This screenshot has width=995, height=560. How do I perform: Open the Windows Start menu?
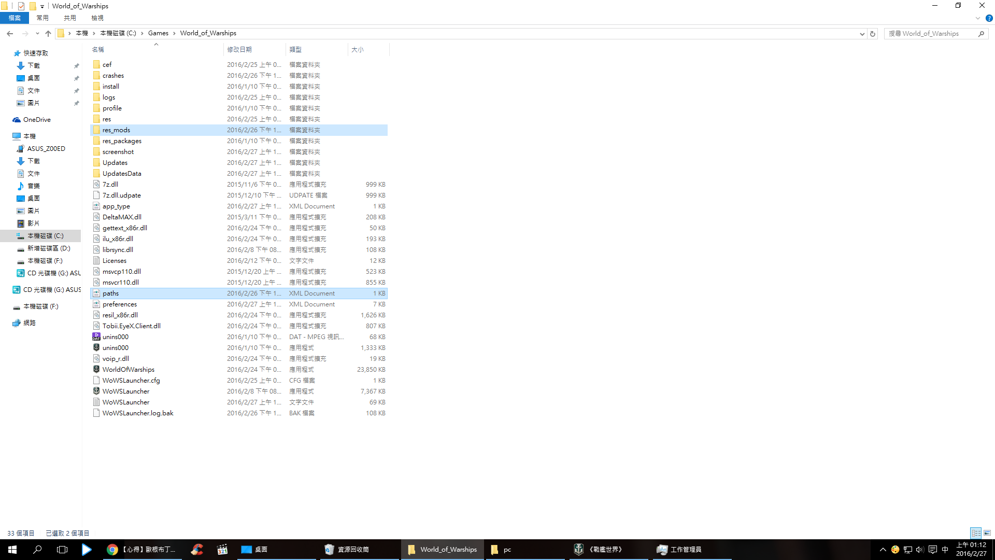pyautogui.click(x=12, y=550)
